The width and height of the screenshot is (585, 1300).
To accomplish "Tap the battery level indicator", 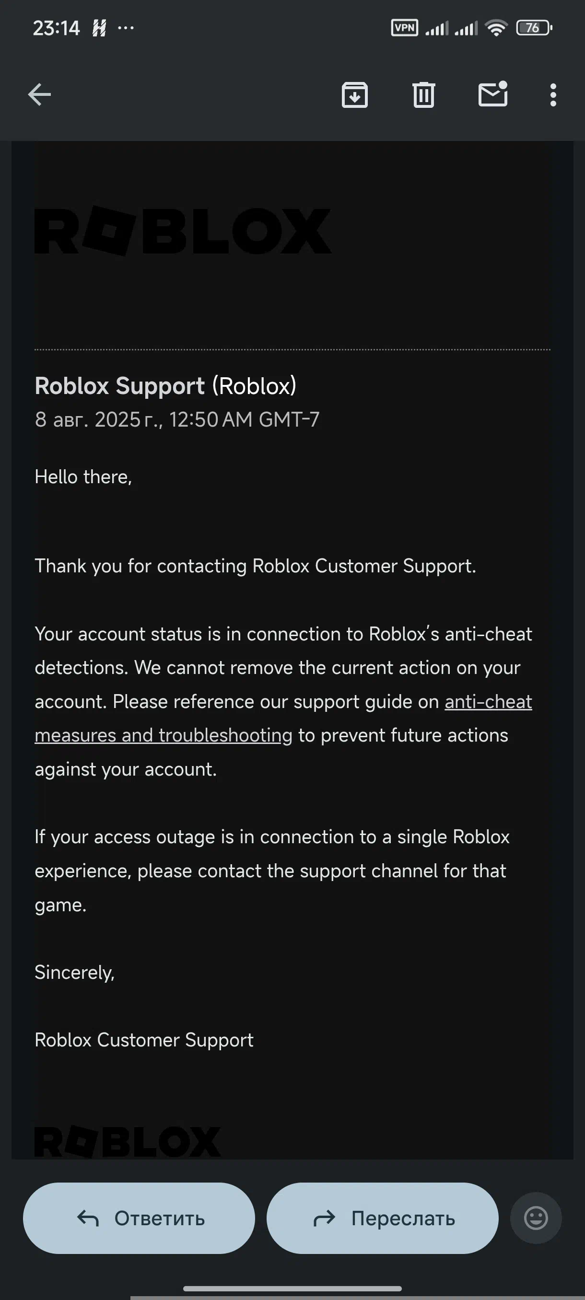I will 534,28.
